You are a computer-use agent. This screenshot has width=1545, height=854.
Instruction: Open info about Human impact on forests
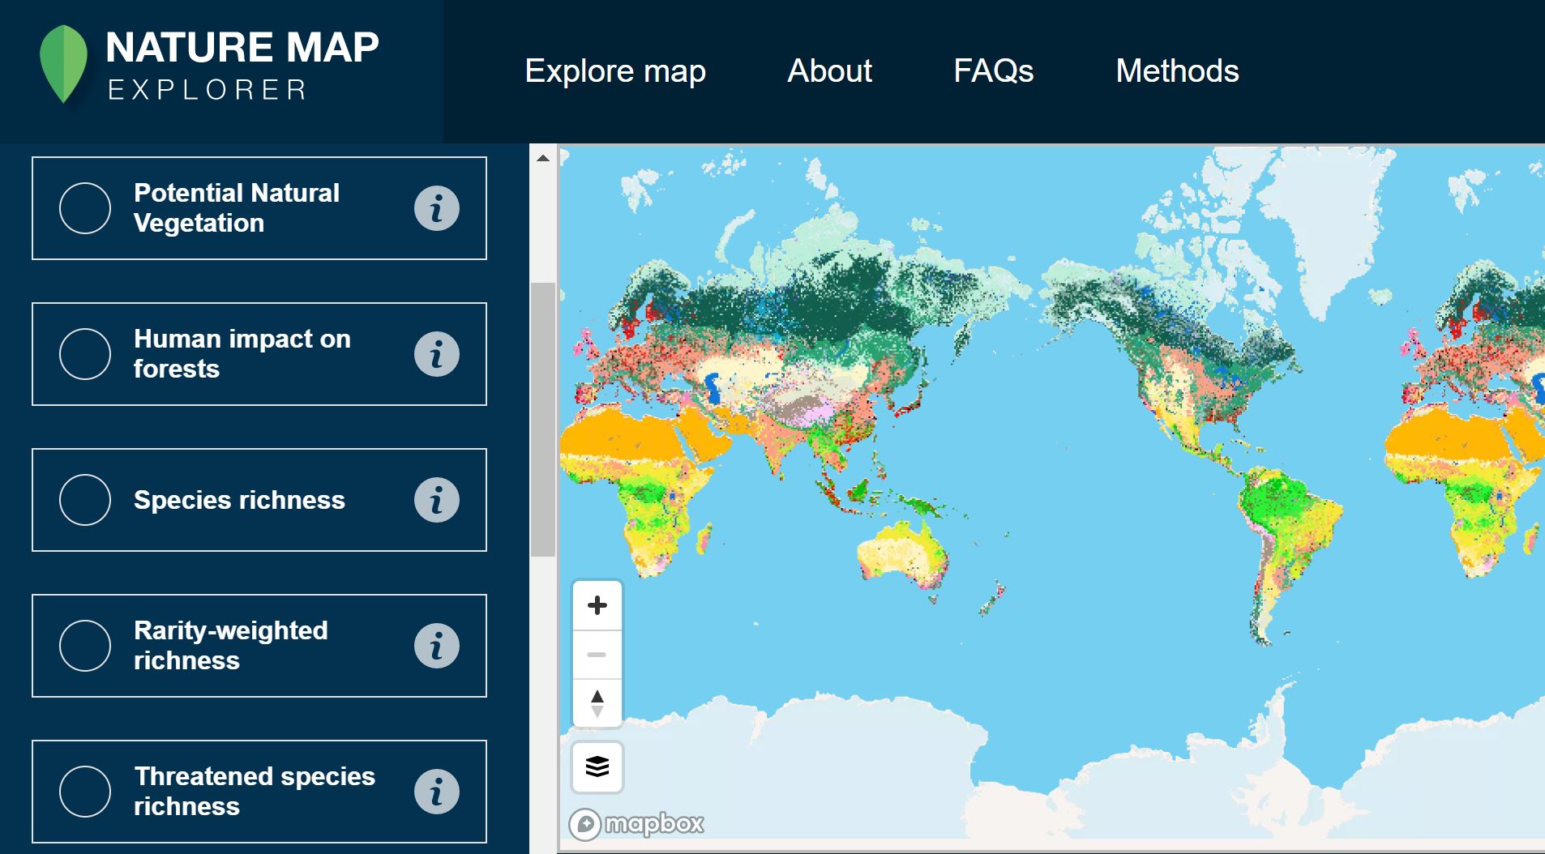438,353
